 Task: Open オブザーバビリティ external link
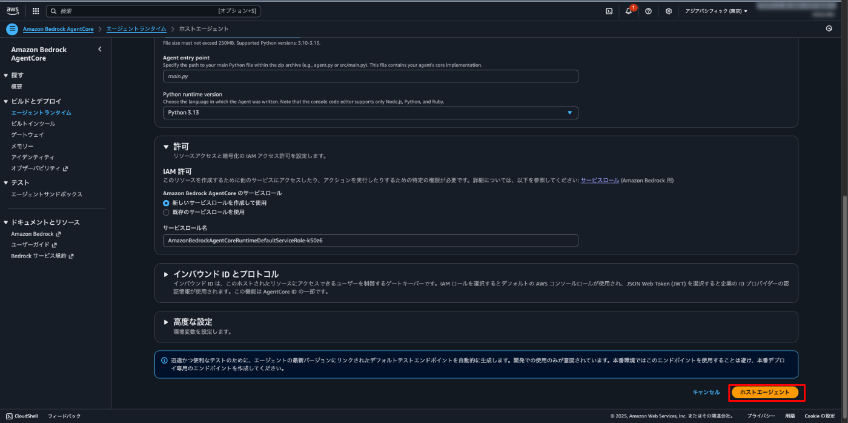tap(39, 168)
